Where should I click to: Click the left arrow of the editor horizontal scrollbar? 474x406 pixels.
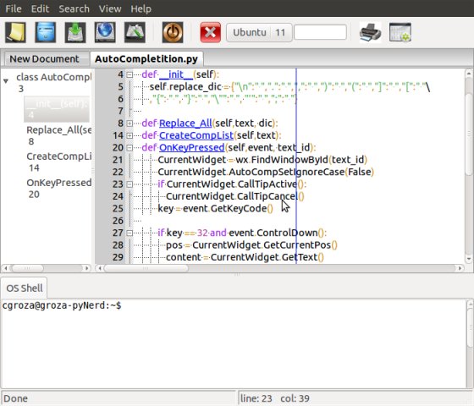tap(100, 268)
